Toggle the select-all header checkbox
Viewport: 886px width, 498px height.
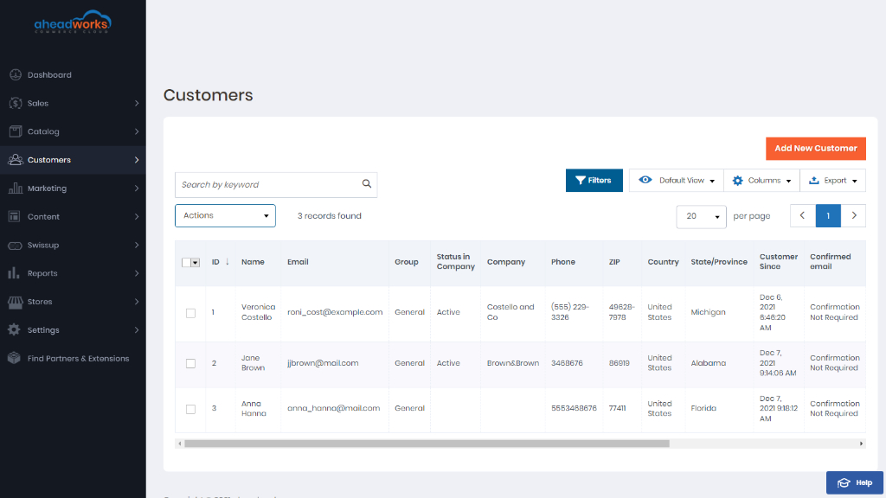click(186, 263)
